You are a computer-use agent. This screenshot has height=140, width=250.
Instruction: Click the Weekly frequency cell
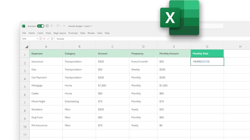point(143,69)
